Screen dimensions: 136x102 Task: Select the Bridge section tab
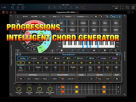click(x=103, y=58)
